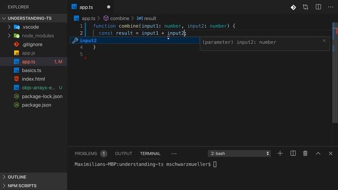Click the terminal prompt input area

(215, 164)
